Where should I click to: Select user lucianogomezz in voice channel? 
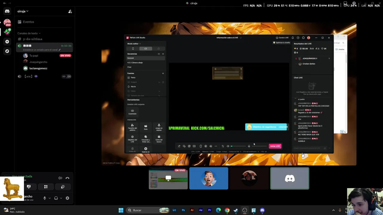(x=38, y=68)
